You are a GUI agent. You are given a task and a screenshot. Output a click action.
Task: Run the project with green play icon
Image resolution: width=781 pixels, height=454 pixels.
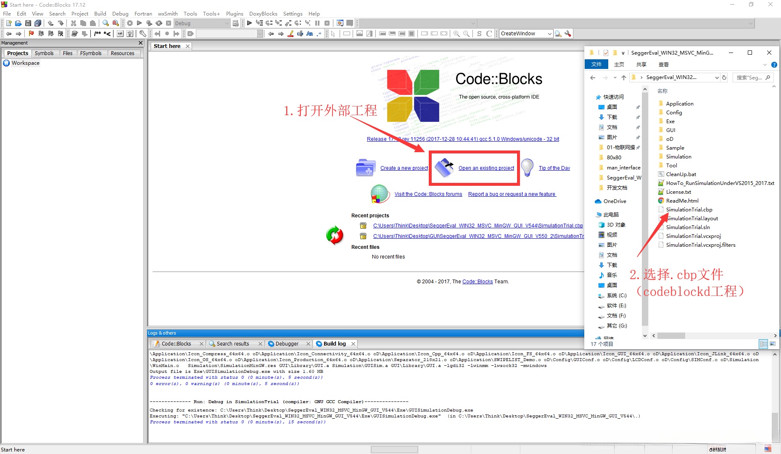tap(140, 23)
